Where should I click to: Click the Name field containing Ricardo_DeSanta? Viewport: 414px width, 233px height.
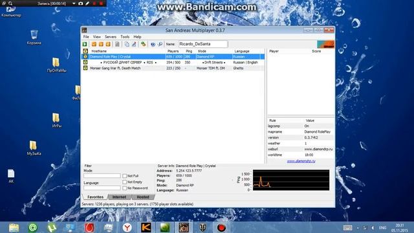(203, 44)
